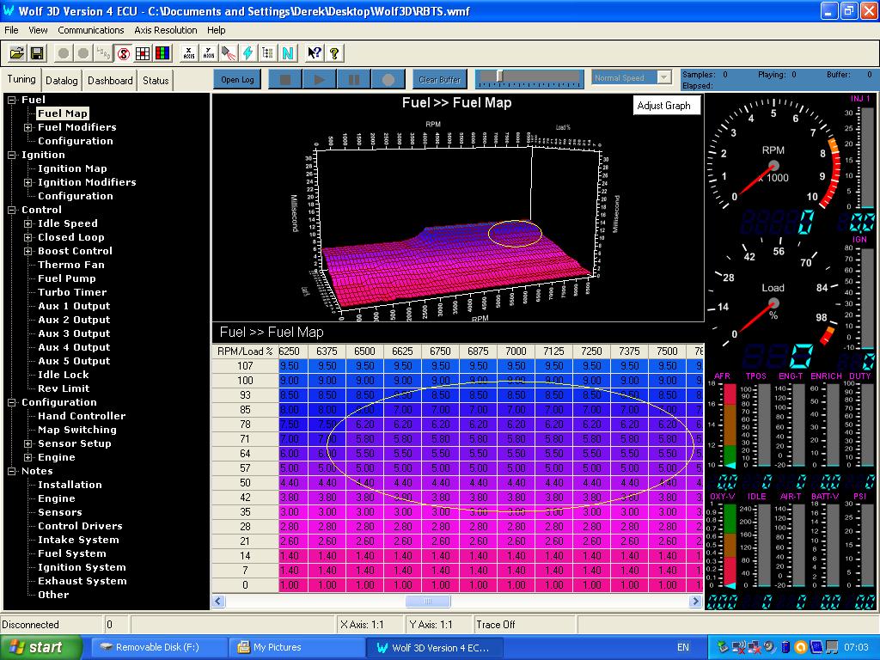This screenshot has height=660, width=880.
Task: Click the cyan lightning bolt icon
Action: (247, 53)
